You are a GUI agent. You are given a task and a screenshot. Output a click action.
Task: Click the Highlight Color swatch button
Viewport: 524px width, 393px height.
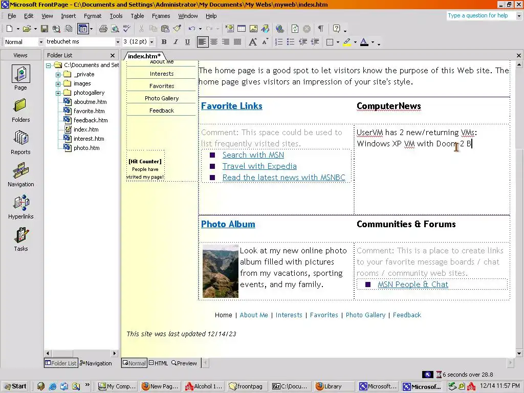(347, 42)
